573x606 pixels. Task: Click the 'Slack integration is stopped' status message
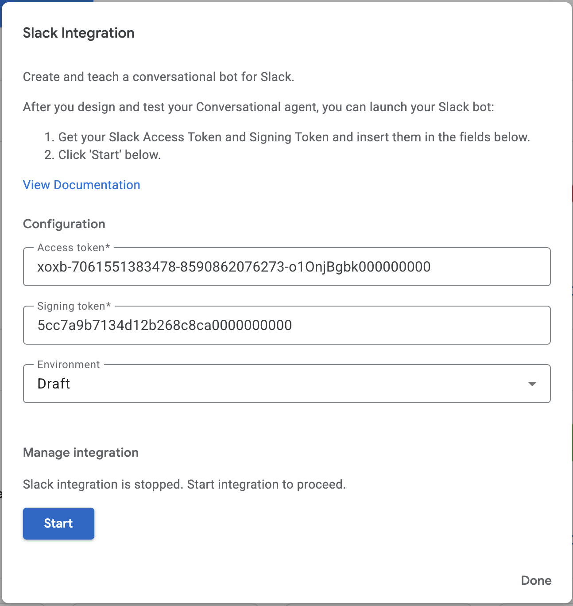pos(184,484)
